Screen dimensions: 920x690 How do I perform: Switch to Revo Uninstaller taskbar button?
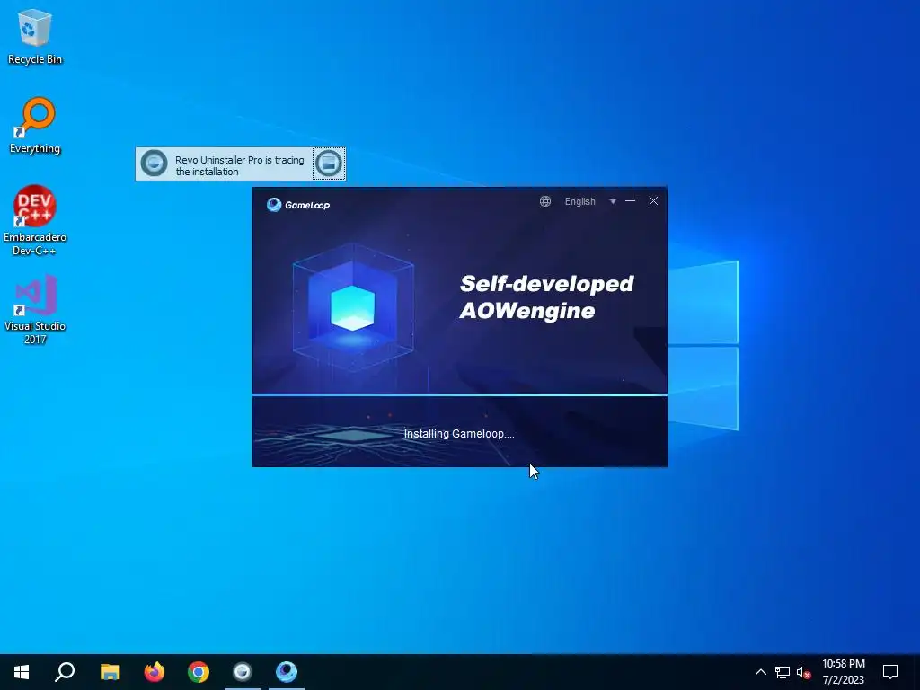point(243,672)
